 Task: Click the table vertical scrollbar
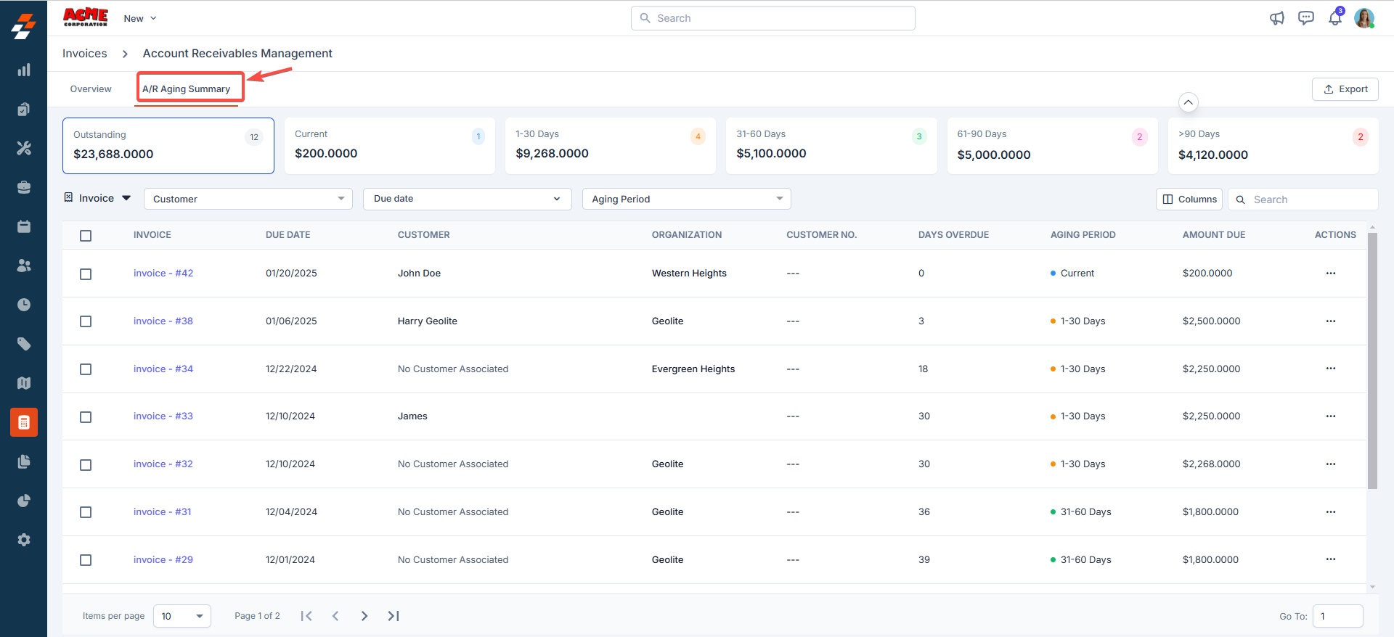pyautogui.click(x=1372, y=361)
